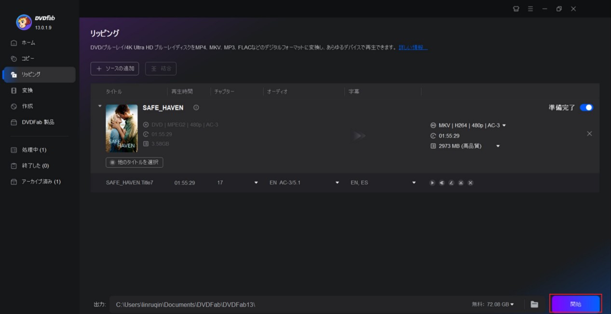Show info for SAFE_HAVEN via info icon
This screenshot has height=314, width=611.
pos(196,108)
